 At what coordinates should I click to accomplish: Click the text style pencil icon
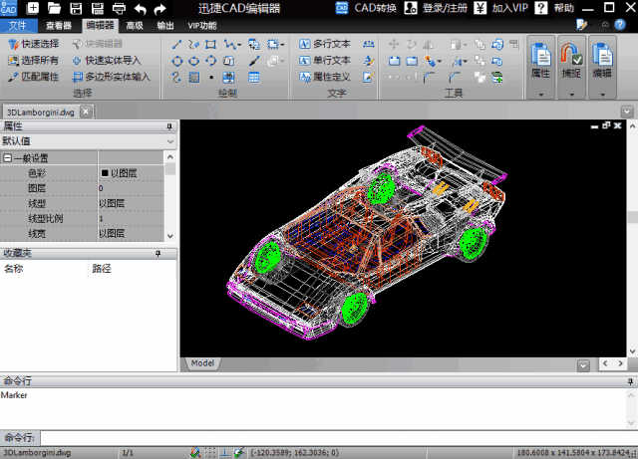click(x=369, y=61)
